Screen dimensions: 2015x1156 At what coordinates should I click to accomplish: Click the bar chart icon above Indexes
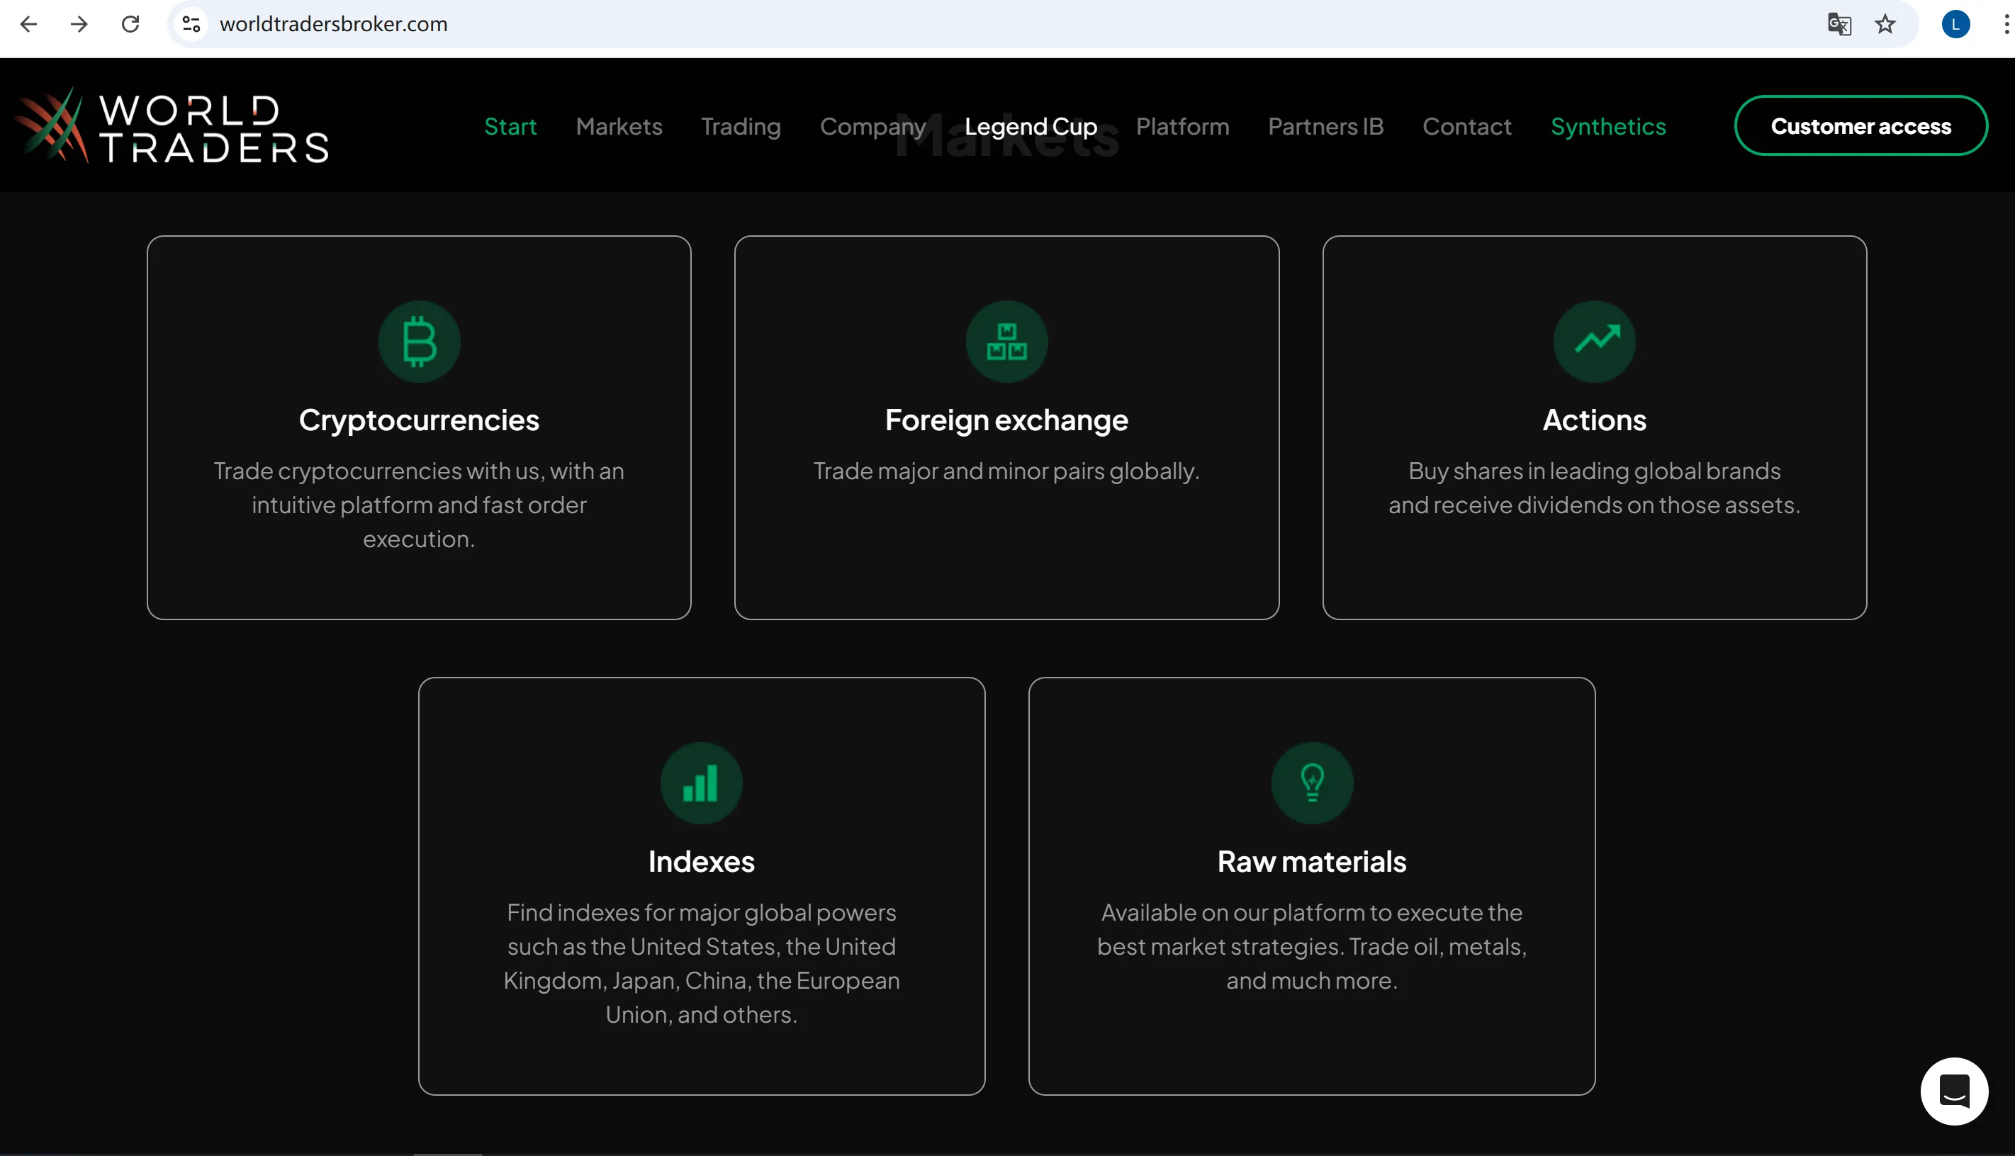tap(701, 783)
